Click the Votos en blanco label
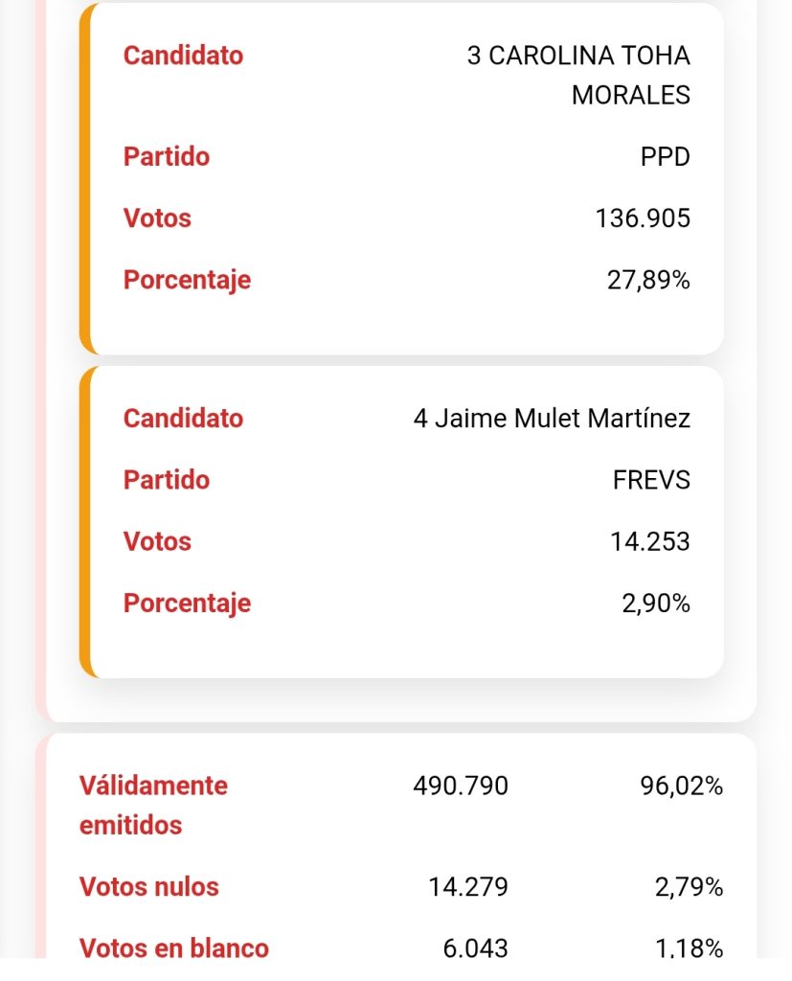Viewport: 792px width, 981px height. pyautogui.click(x=174, y=947)
